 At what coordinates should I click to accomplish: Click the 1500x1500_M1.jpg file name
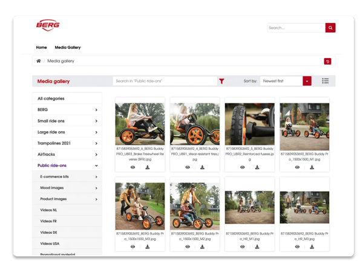tap(304, 157)
